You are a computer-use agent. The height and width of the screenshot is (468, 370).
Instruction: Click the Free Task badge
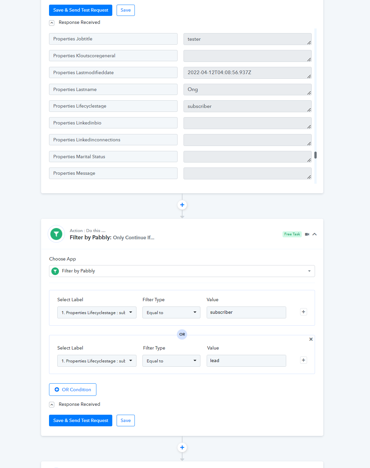[292, 234]
